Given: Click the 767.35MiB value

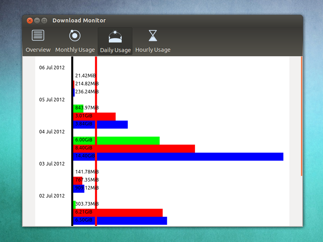Looking at the screenshot, I should (87, 180).
